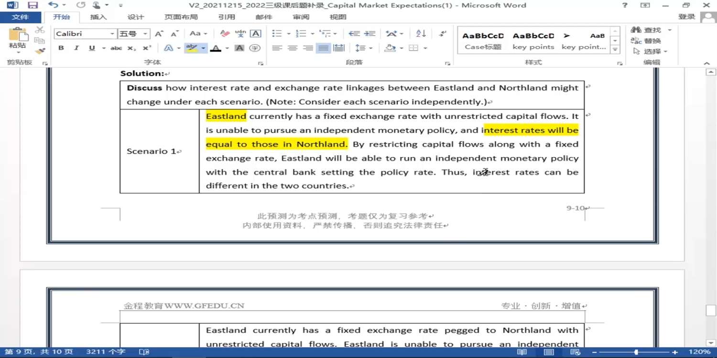Click the center alignment icon

[293, 48]
